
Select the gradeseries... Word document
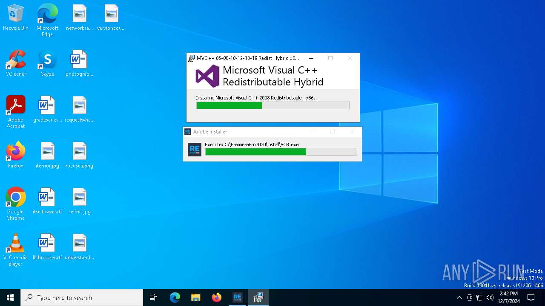[47, 110]
